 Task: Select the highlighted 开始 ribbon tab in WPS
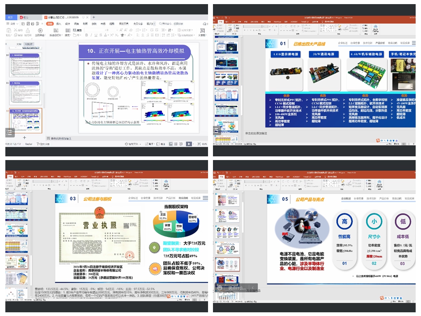tap(50, 24)
